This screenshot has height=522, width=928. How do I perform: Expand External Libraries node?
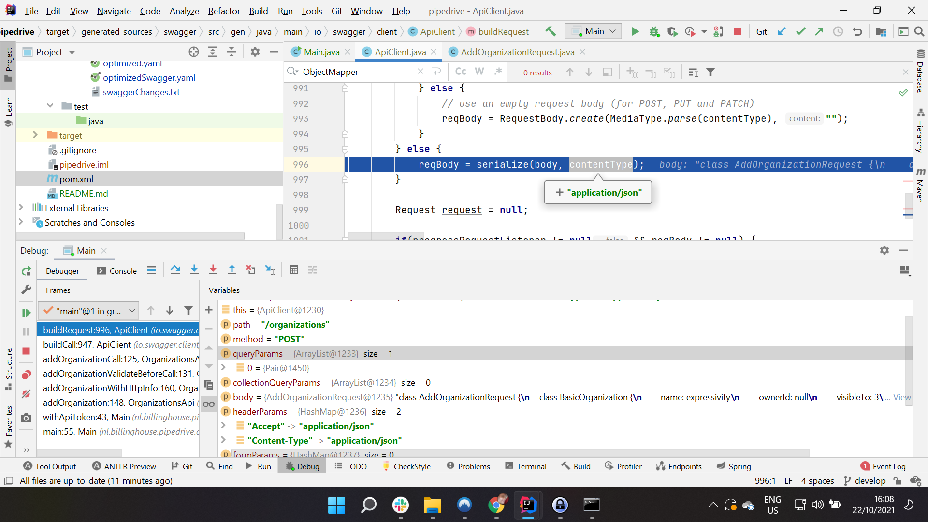21,207
